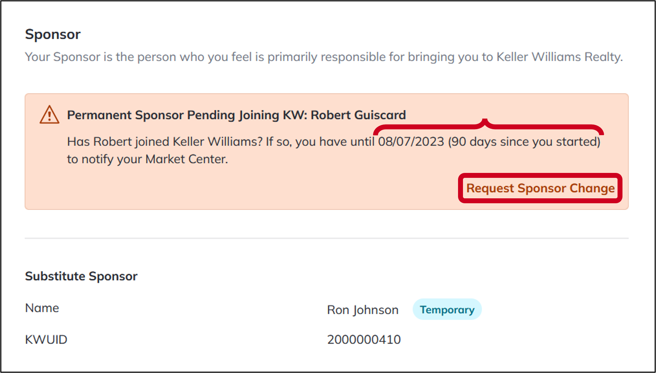Select the KWUID value 2000000410

click(364, 339)
